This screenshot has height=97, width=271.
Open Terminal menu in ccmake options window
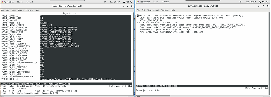point(29,10)
